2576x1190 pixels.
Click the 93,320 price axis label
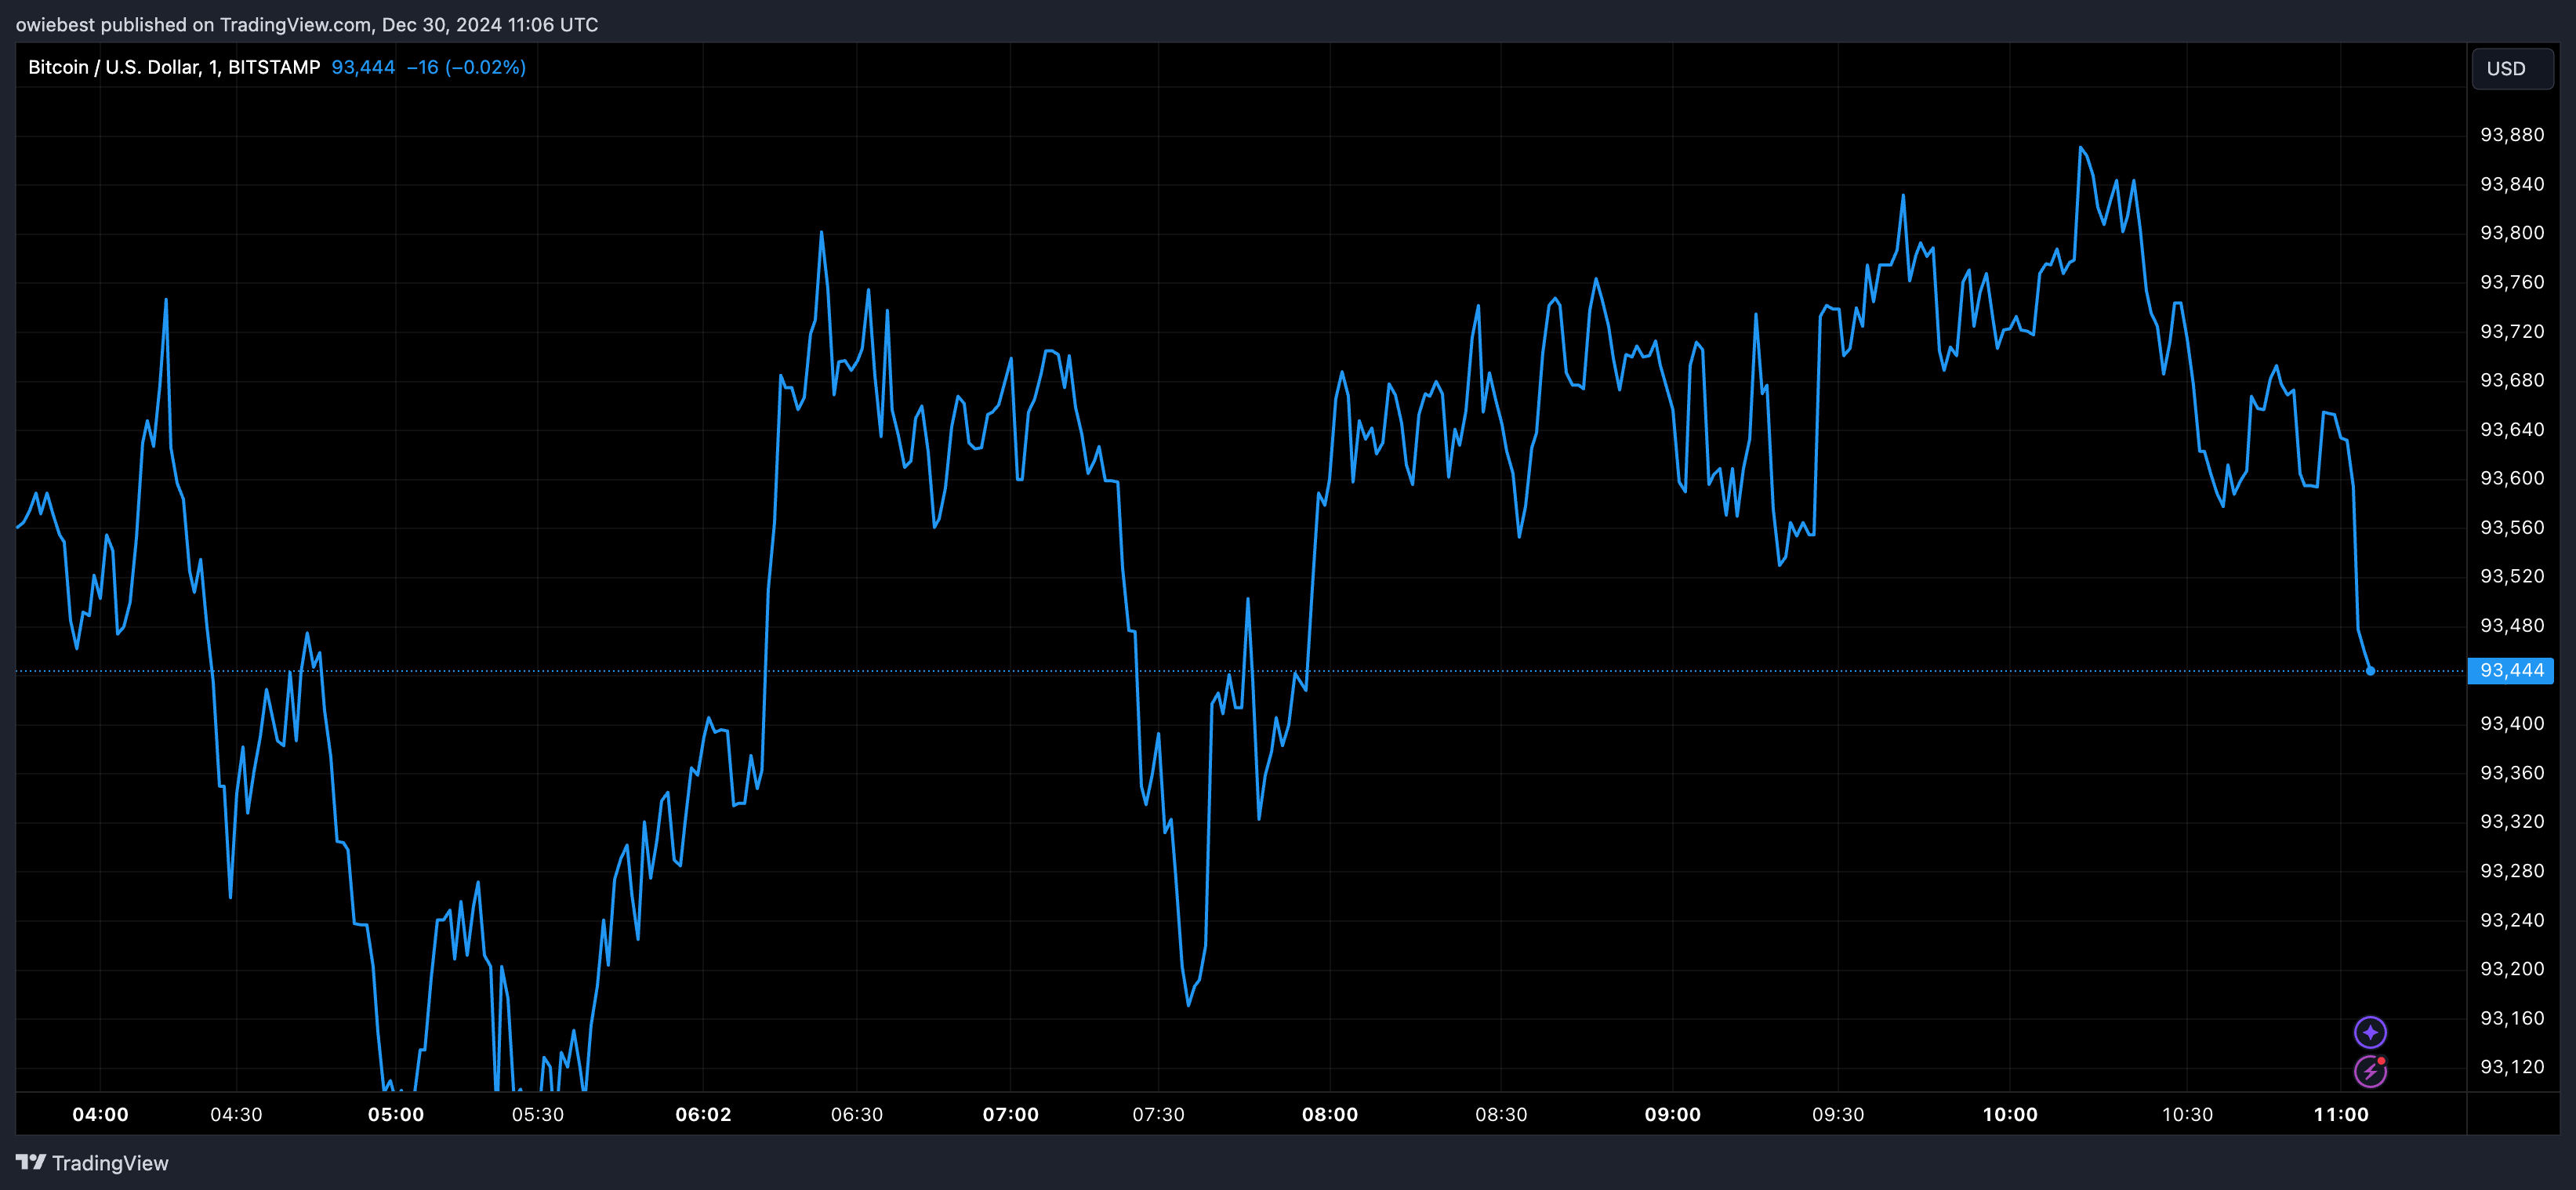click(x=2512, y=821)
